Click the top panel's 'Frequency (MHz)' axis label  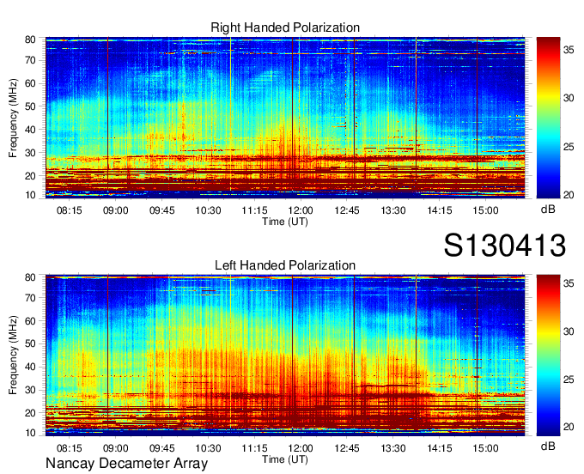pos(13,118)
